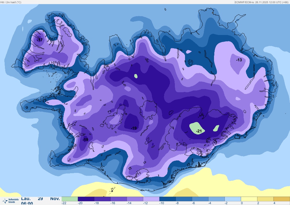This screenshot has height=205, width=290.
Task: Click the legend value -6
Action: click(193, 203)
